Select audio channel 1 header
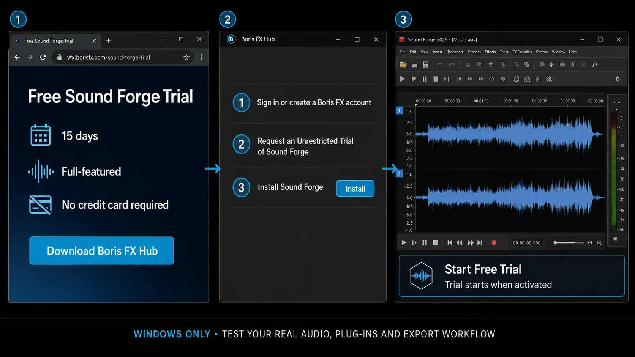The width and height of the screenshot is (635, 357). (x=399, y=110)
